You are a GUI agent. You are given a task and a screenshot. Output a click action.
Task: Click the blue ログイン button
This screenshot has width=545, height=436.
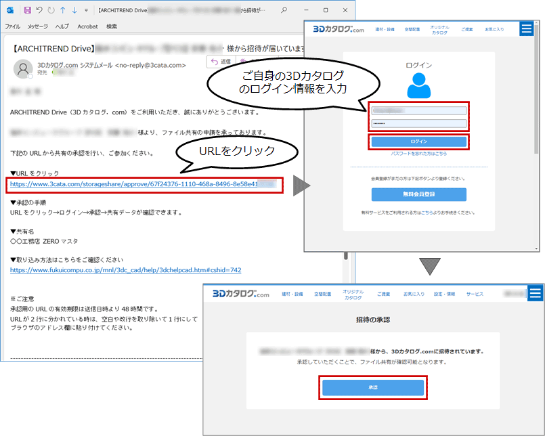tap(419, 141)
